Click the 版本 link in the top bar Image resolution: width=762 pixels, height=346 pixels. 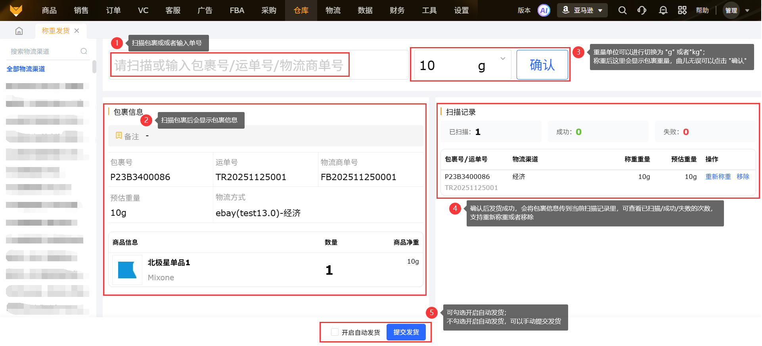(524, 11)
